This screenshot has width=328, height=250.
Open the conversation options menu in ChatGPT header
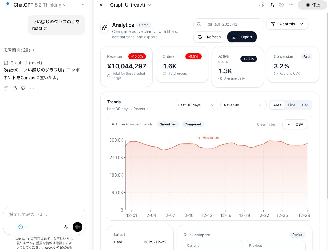82,5
